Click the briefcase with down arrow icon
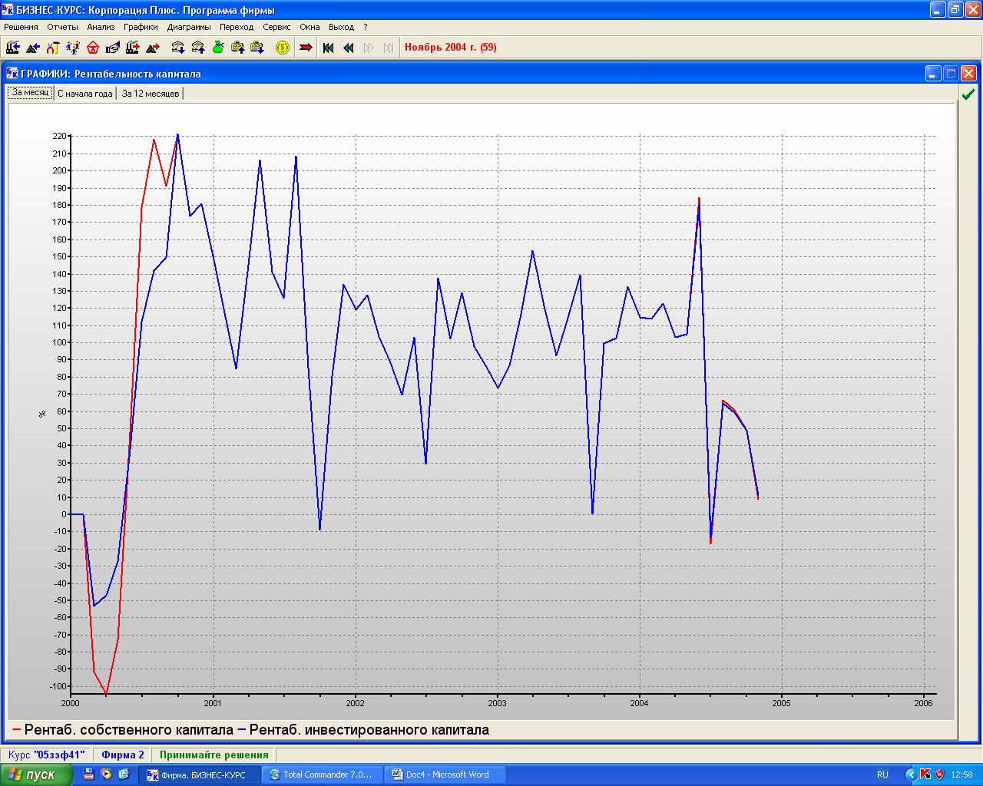The height and width of the screenshot is (786, 983). tap(258, 48)
